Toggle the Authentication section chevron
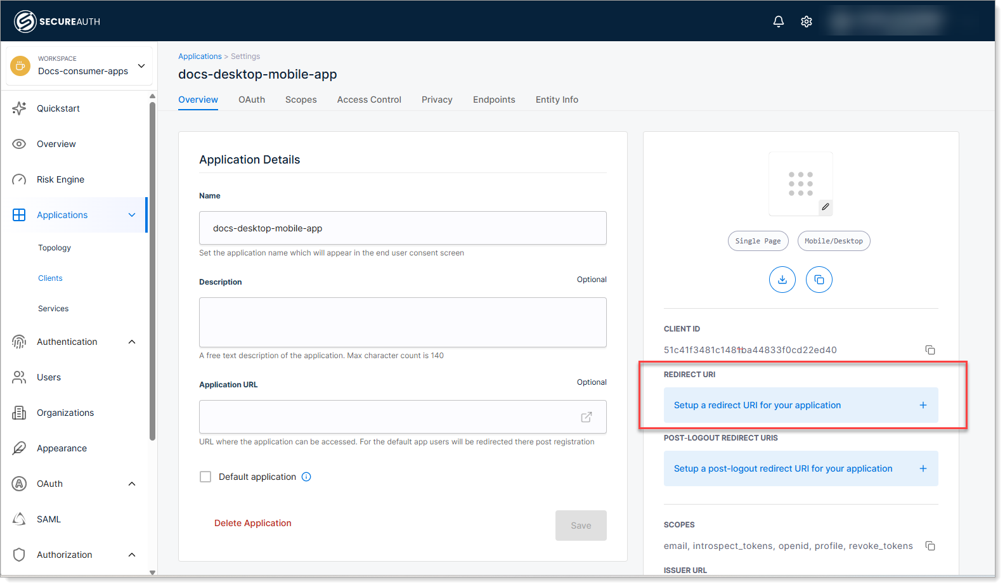 pos(132,342)
